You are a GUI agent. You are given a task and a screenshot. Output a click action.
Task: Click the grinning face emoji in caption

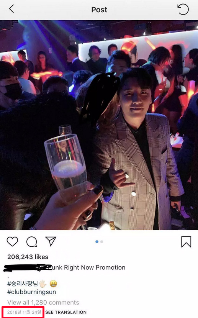pos(53,284)
